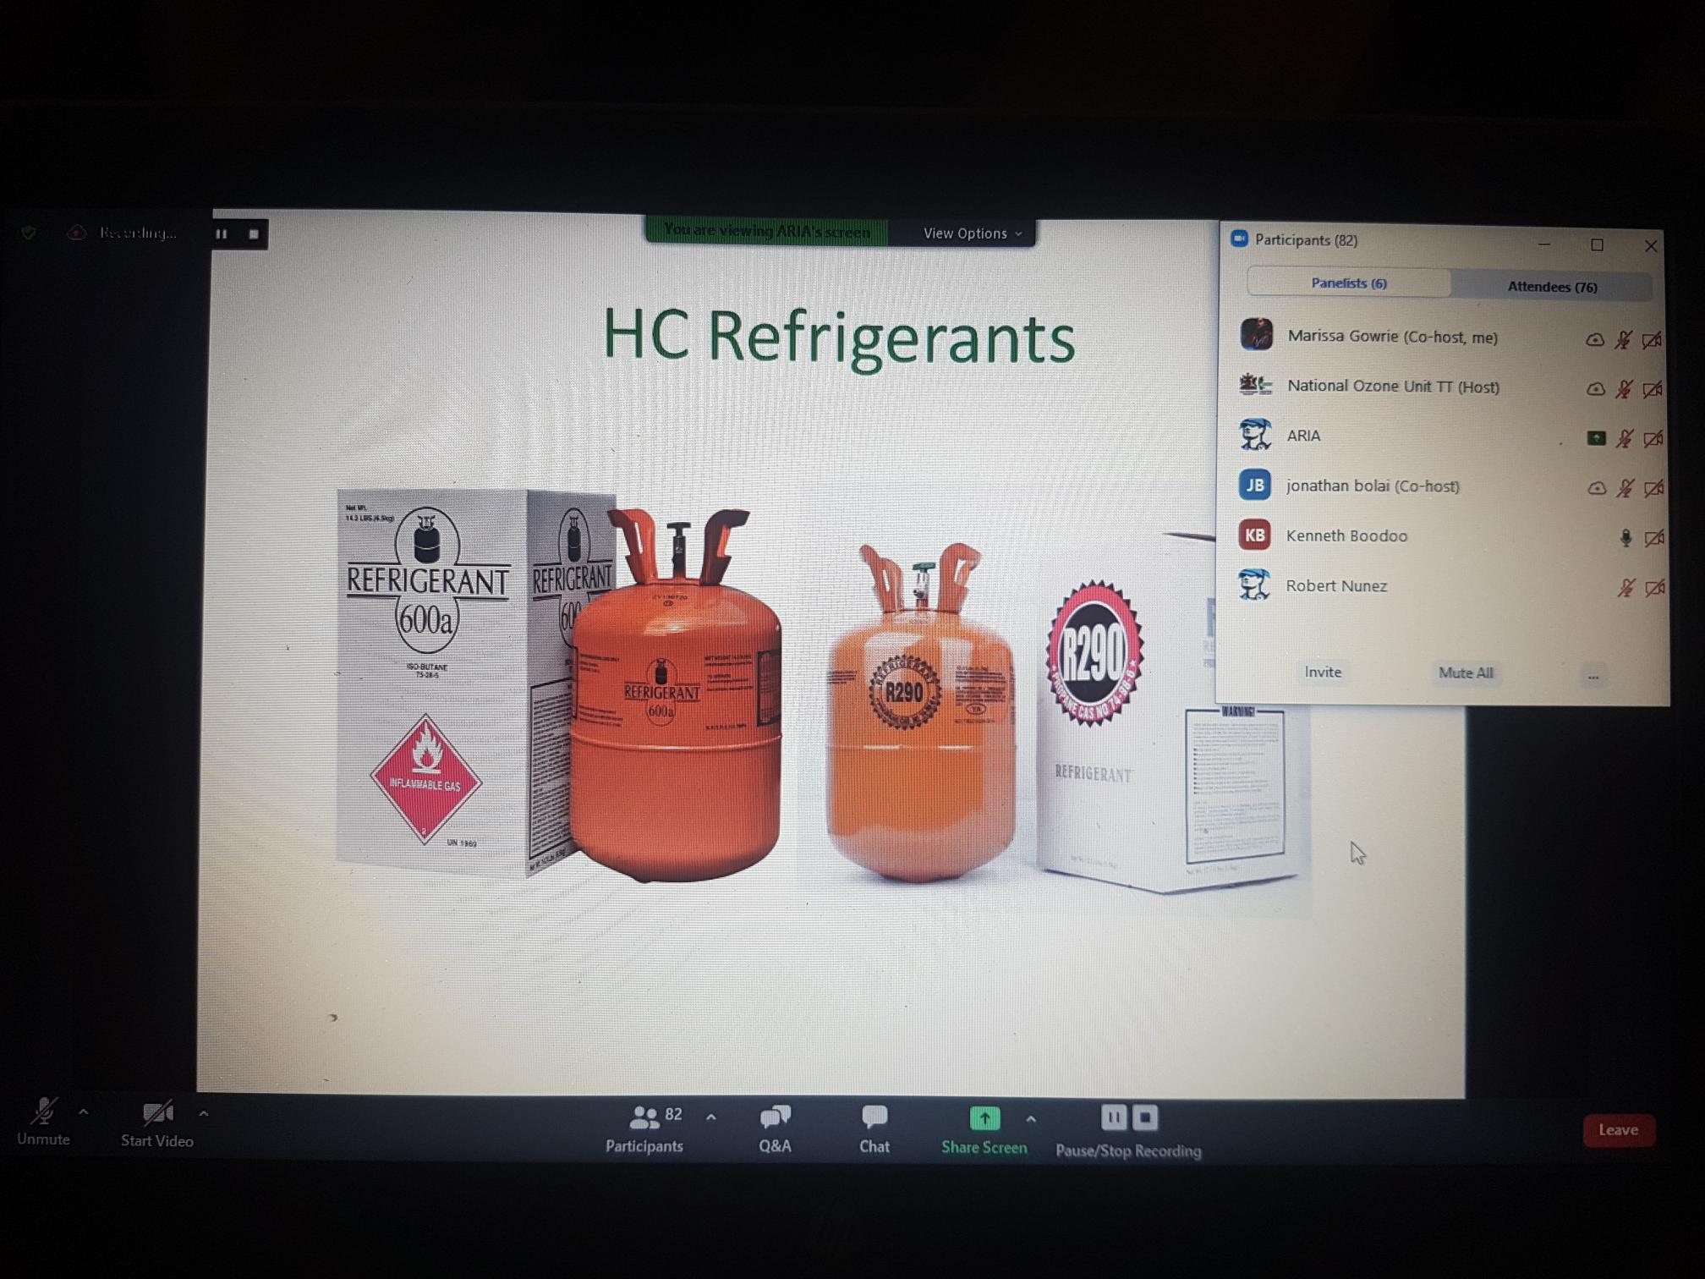
Task: Open the Q&A panel icon
Action: tap(774, 1118)
